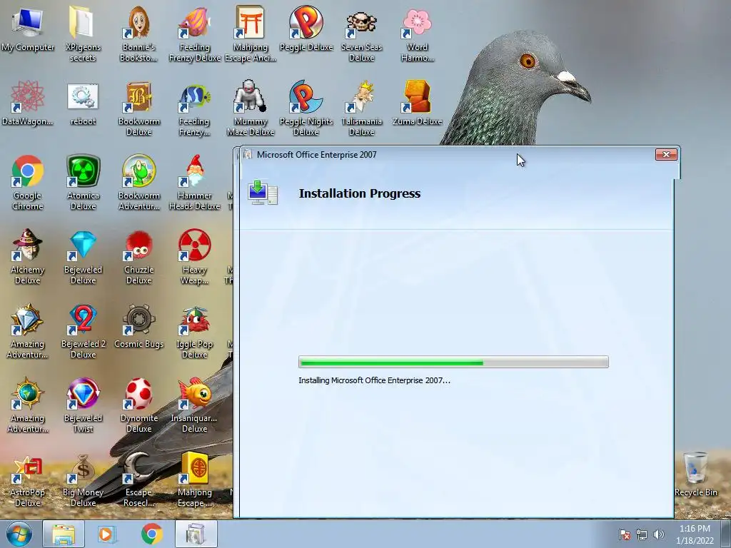
Task: Launch Bonnie's Bookstore shortcut
Action: [x=138, y=34]
